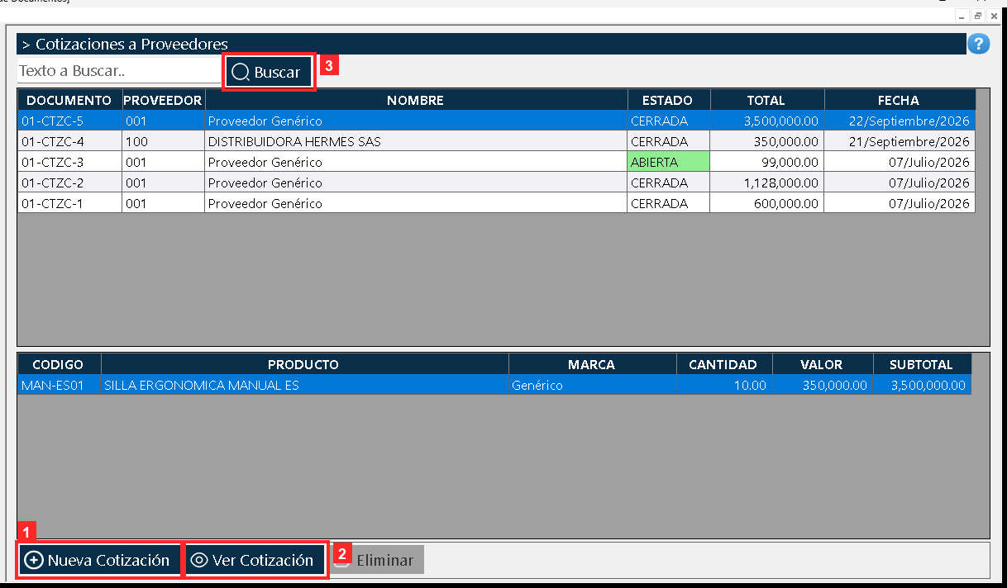Click the total 1,128,000.00 cell
1007x588 pixels.
tap(766, 183)
